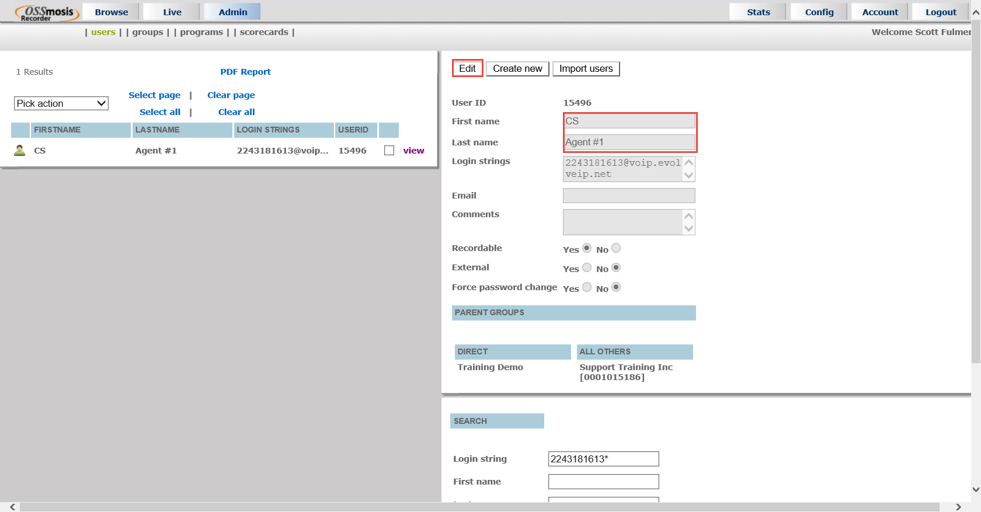Set Recordable to No
981x512 pixels.
tap(616, 248)
